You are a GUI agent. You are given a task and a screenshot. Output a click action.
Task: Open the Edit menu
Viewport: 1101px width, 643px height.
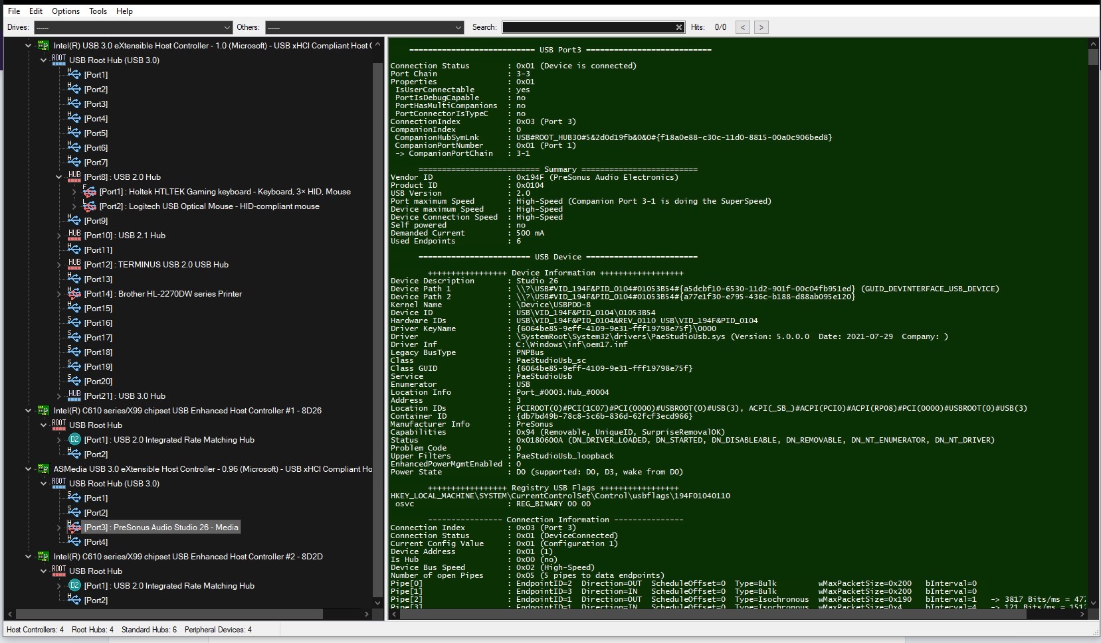36,11
